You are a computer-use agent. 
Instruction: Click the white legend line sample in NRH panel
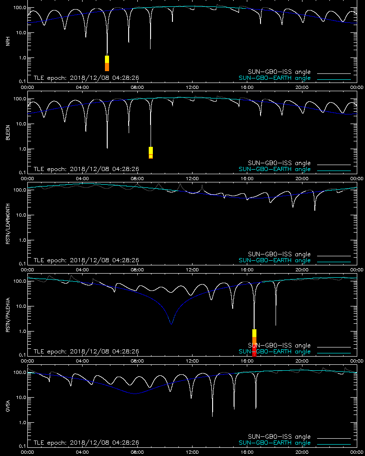pos(334,73)
